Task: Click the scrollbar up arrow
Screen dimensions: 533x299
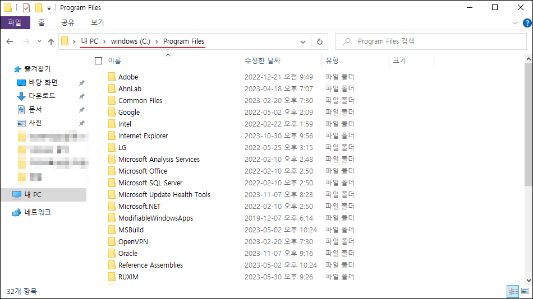Action: pos(529,59)
